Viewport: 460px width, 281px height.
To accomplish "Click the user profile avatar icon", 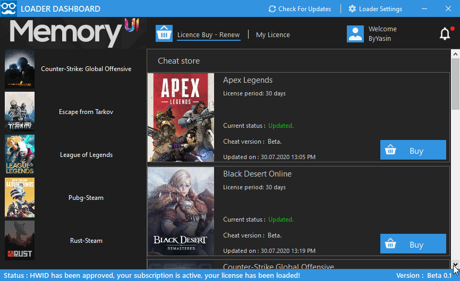I will [x=355, y=34].
